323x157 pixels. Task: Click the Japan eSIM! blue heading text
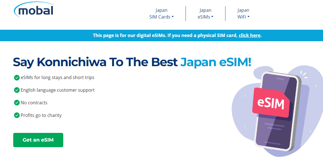pos(216,62)
